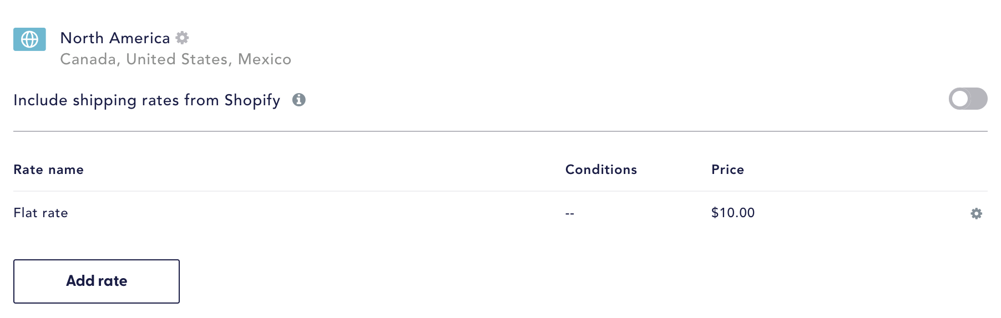Enable Include shipping rates from Shopify switch
1001x318 pixels.
[968, 99]
